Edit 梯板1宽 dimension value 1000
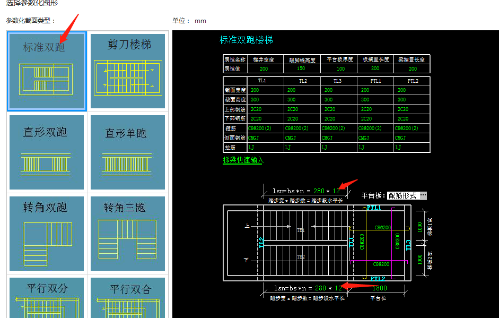Image resolution: width=499 pixels, height=318 pixels. [420, 227]
